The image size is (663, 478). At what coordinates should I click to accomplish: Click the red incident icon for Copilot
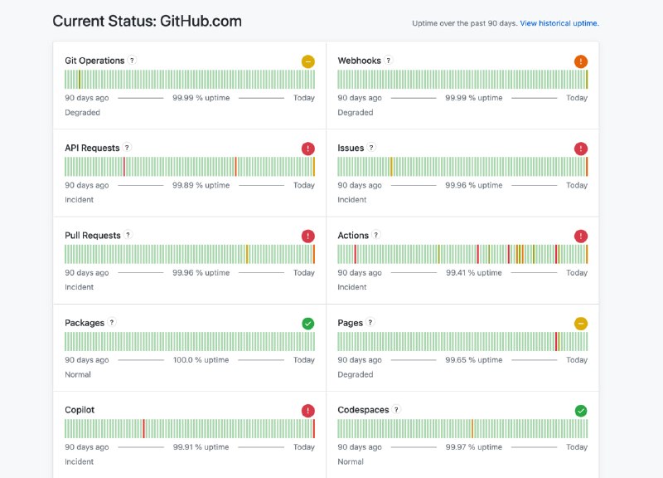307,411
